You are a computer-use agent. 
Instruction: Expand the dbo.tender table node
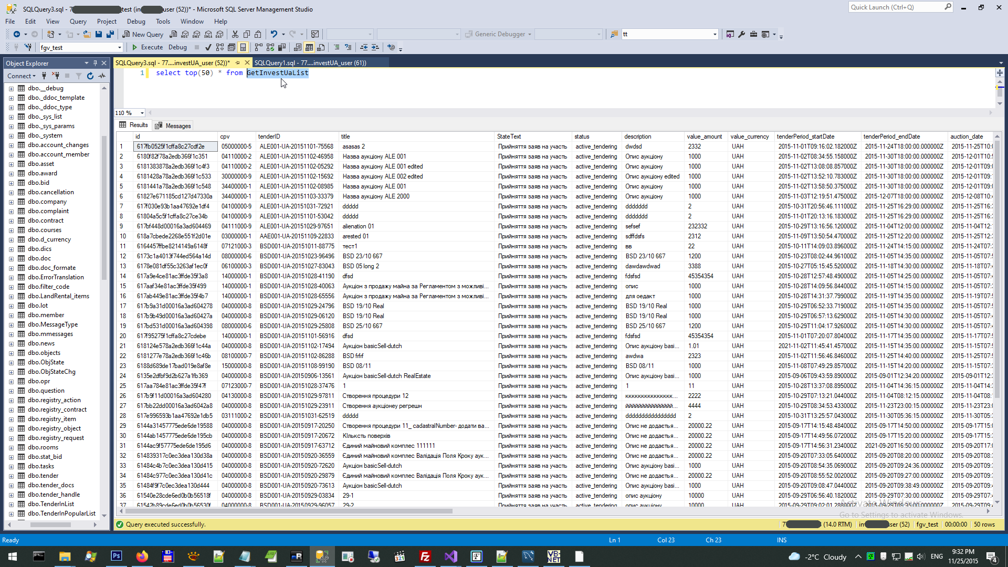(11, 476)
